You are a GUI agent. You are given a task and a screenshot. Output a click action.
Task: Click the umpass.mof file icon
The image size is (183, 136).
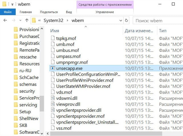(x=53, y=56)
